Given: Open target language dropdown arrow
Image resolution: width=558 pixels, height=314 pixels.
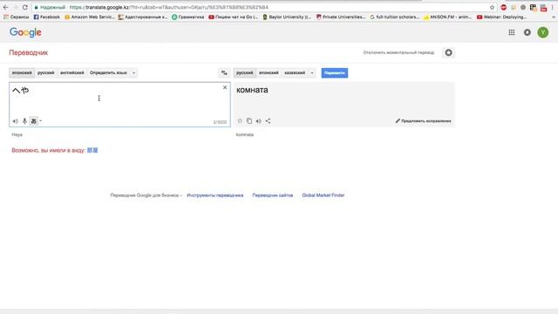Looking at the screenshot, I should point(312,72).
